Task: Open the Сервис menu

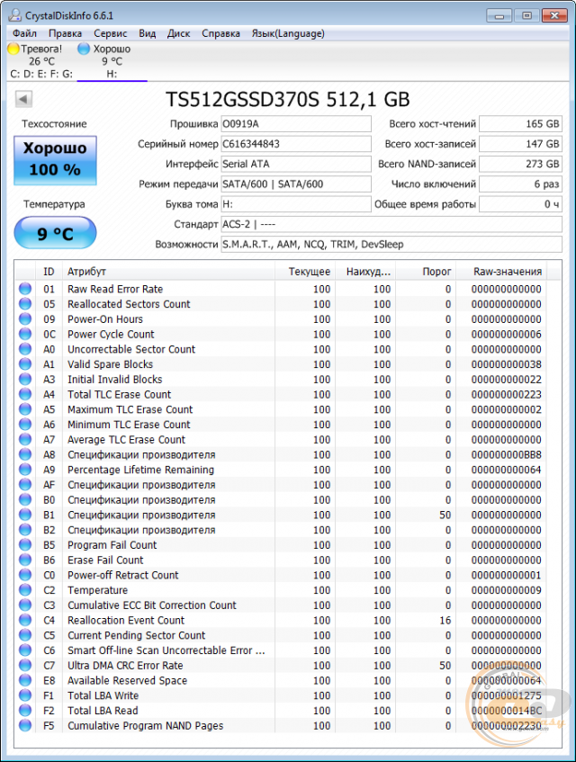Action: click(x=111, y=33)
